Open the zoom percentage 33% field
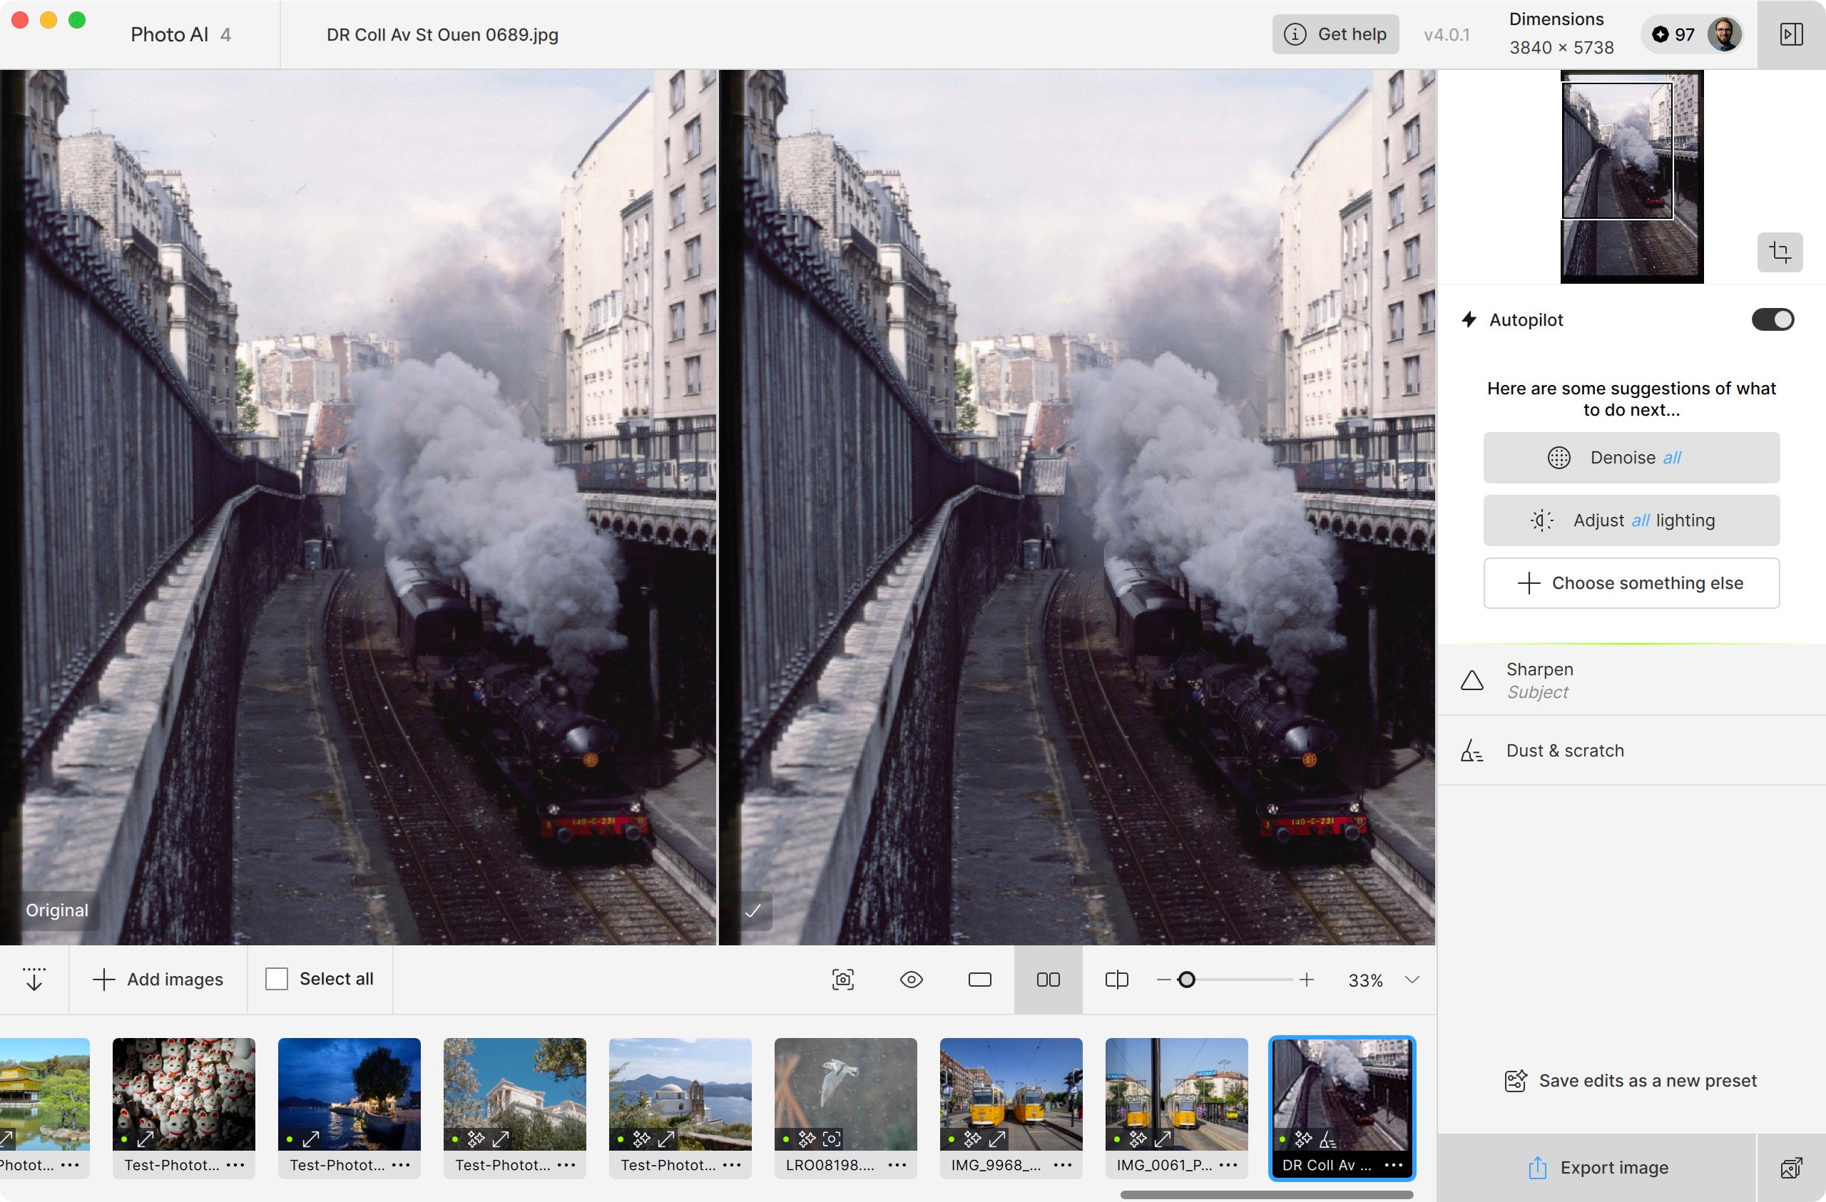1826x1202 pixels. click(x=1365, y=980)
